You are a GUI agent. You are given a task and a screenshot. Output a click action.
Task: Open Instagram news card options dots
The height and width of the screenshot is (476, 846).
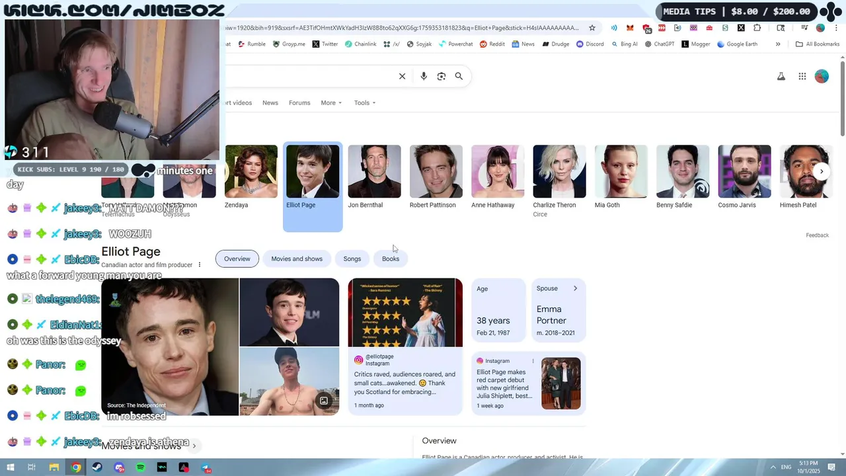point(533,361)
